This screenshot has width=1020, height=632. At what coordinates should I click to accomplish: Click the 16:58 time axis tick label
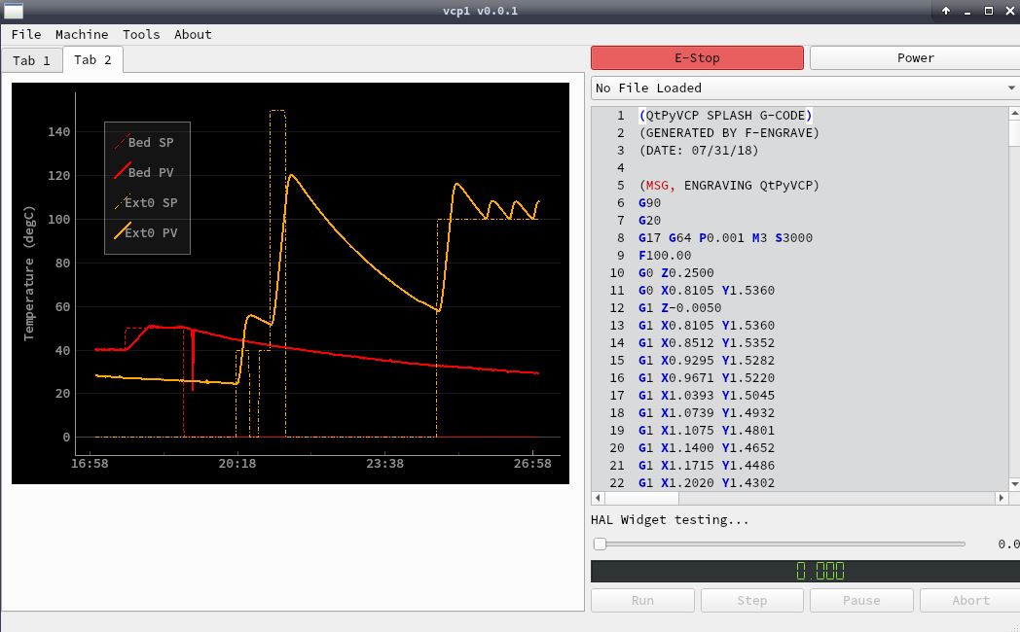90,464
